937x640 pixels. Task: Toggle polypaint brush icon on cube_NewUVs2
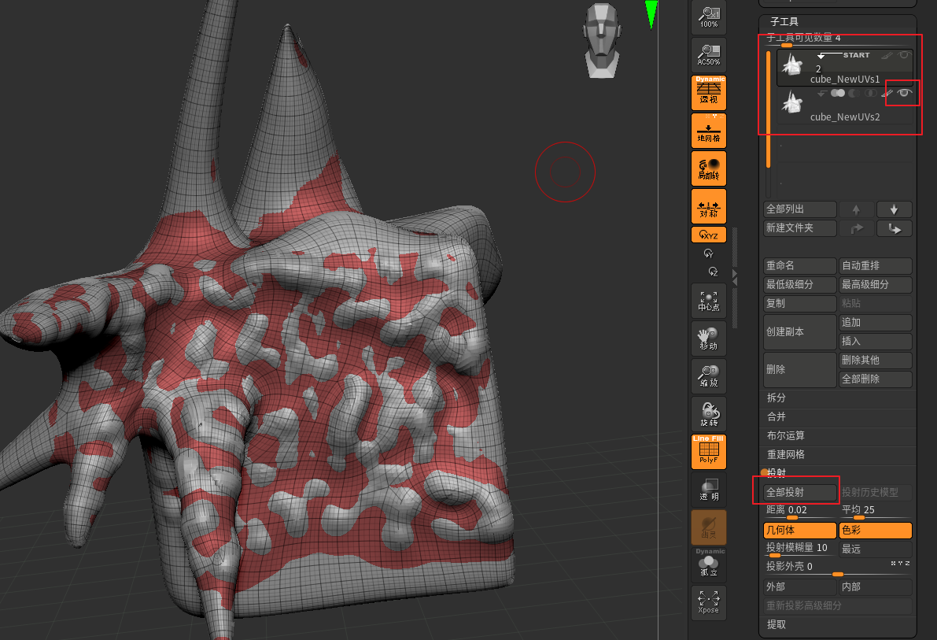(887, 93)
